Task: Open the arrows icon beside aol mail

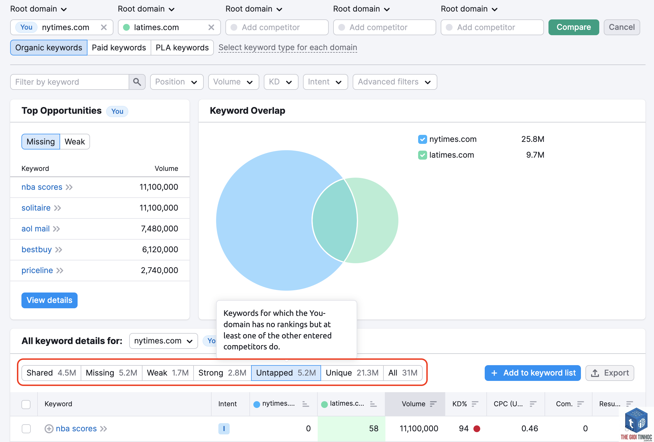Action: (x=57, y=229)
